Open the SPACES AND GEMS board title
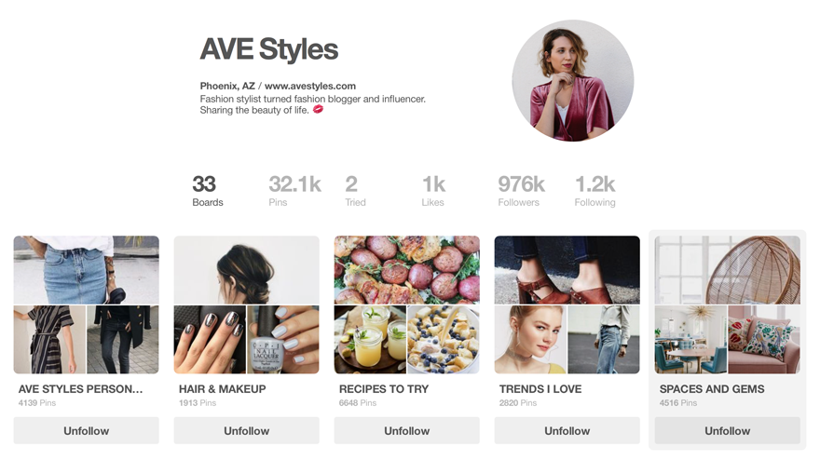Screen dimensions: 820x460 click(712, 389)
